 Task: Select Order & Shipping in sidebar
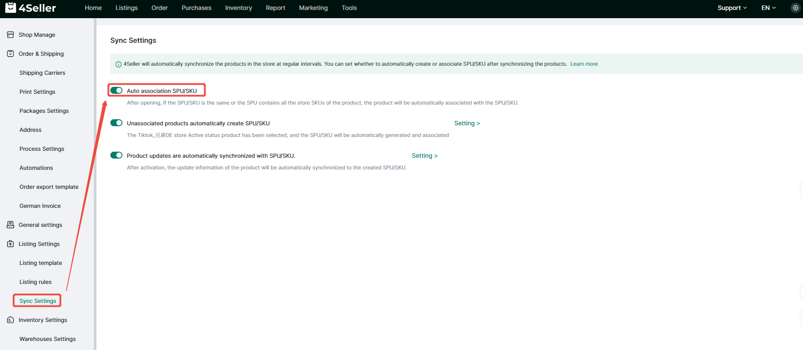[x=41, y=54]
